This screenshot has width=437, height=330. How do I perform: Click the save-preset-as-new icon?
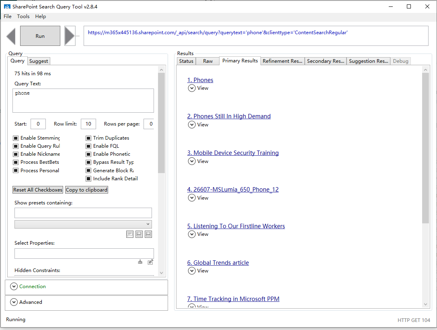click(x=139, y=234)
